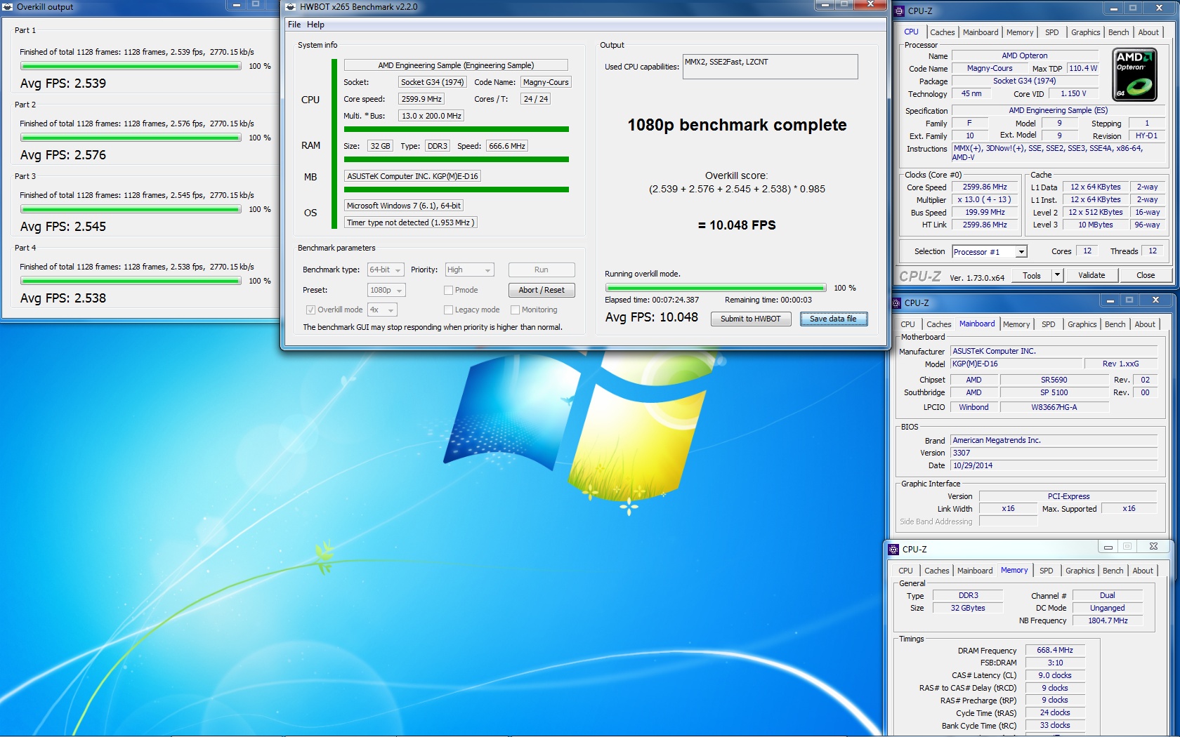
Task: Click the Level 3 cache 10 MBytes value
Action: 1095,225
